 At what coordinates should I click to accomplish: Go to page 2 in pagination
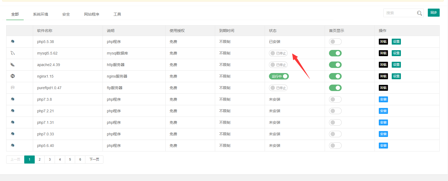click(x=40, y=160)
